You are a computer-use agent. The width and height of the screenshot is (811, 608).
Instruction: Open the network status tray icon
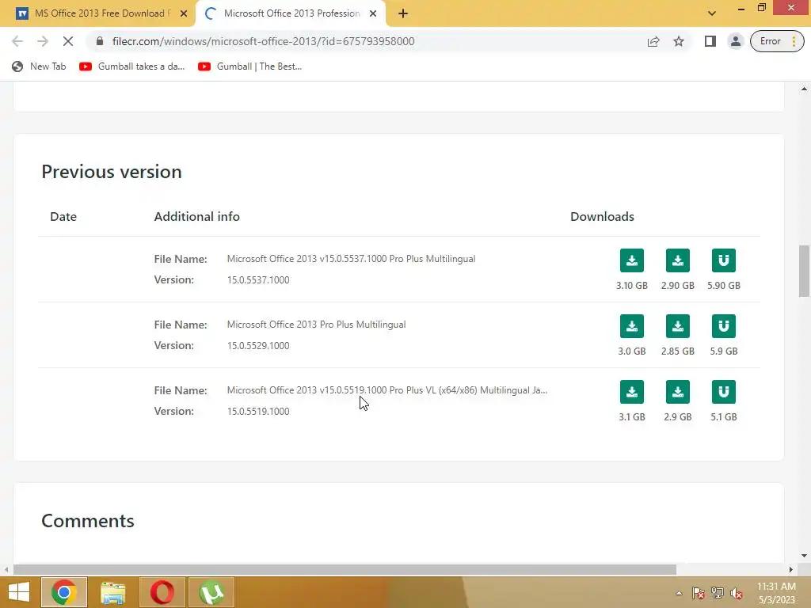[718, 593]
